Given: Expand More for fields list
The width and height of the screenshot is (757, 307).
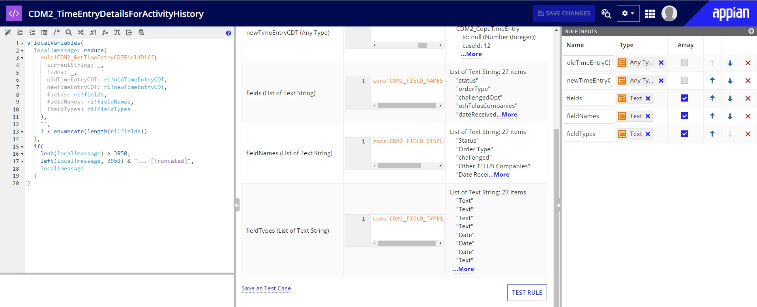Looking at the screenshot, I should (x=507, y=115).
